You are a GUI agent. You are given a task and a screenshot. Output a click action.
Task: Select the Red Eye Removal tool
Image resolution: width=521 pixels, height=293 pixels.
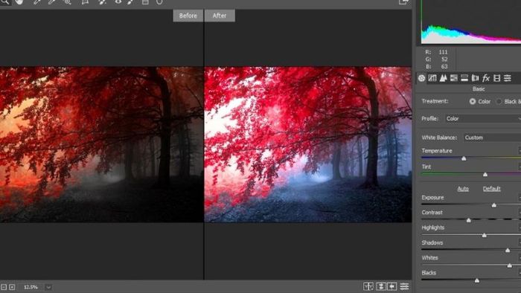point(118,1)
